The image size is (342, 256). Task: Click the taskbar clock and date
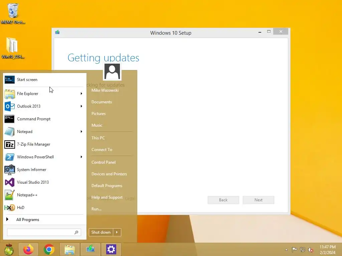pyautogui.click(x=327, y=250)
